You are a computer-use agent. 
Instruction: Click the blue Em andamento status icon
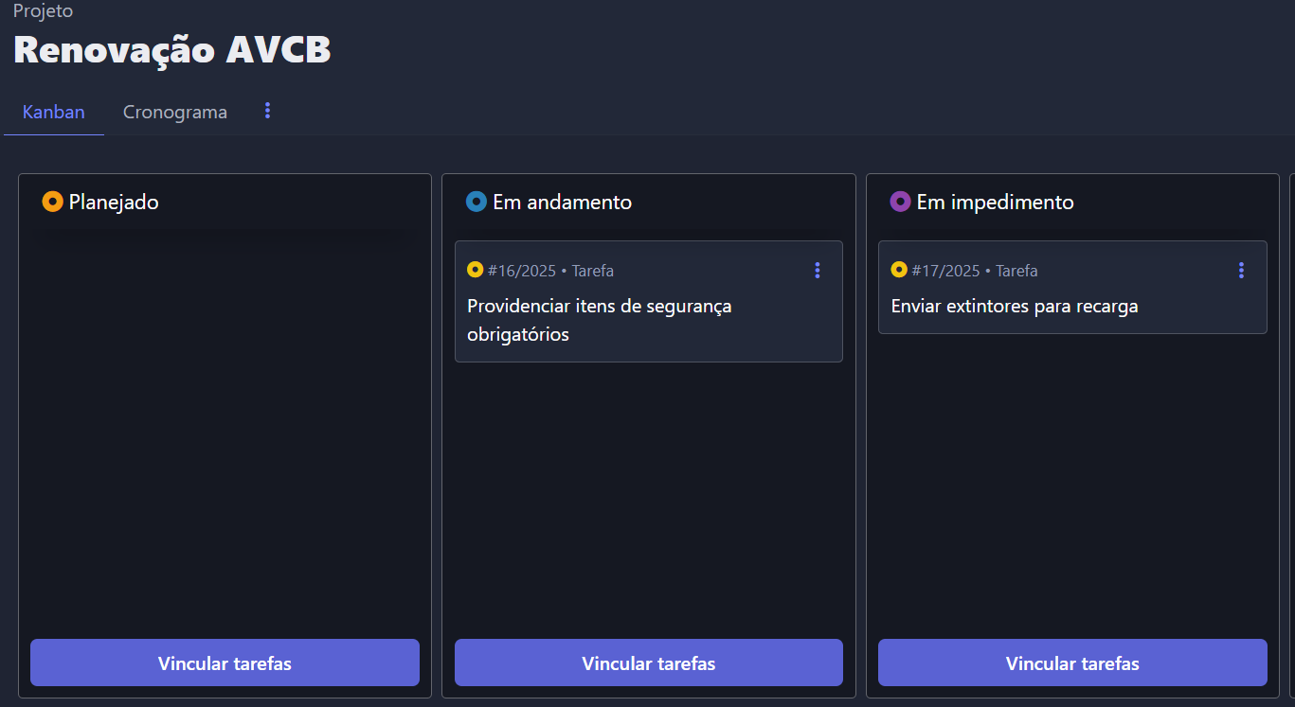point(477,202)
